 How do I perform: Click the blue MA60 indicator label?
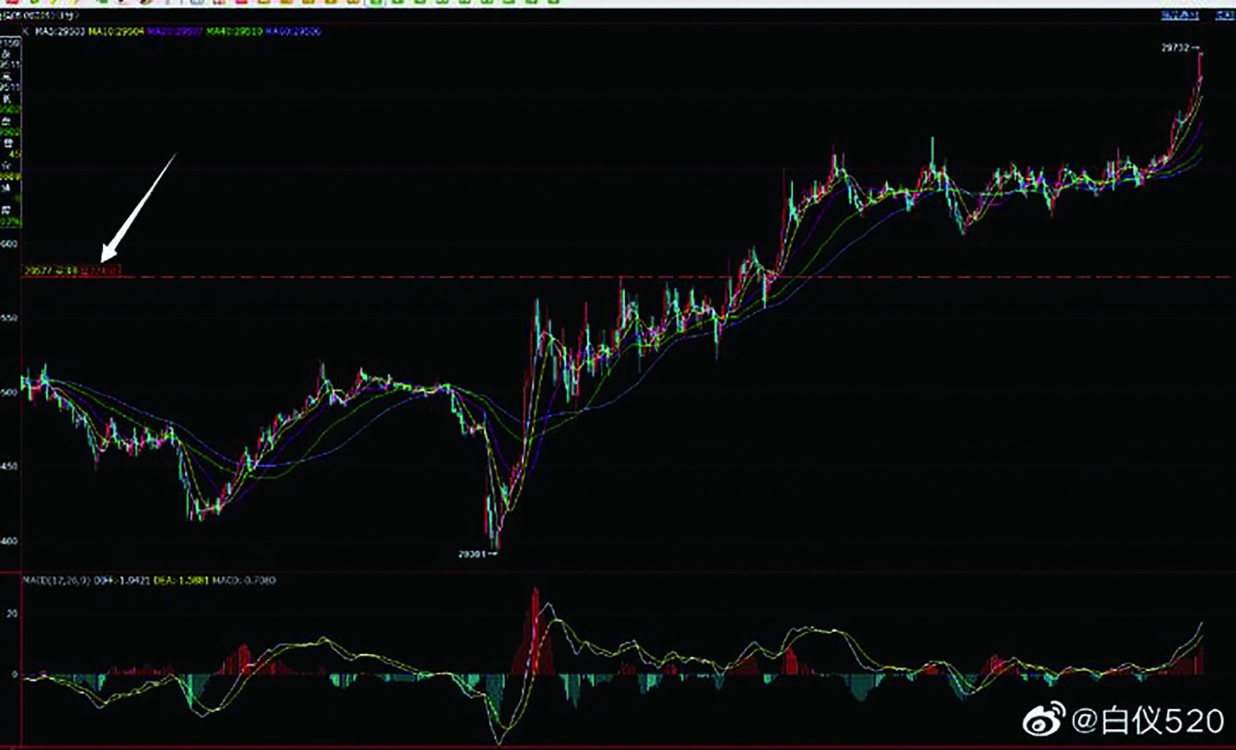(293, 32)
